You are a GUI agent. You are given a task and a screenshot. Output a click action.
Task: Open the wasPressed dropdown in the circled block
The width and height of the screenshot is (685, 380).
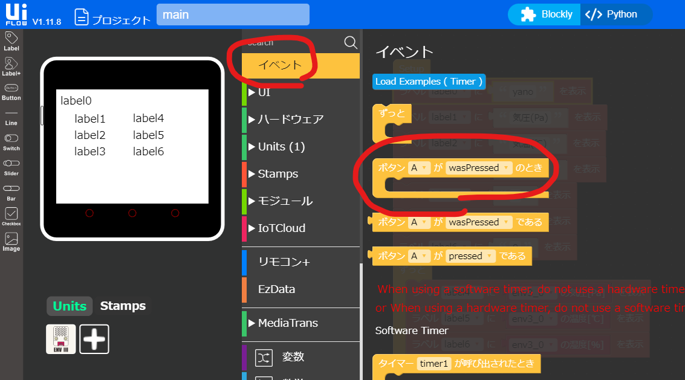point(479,167)
